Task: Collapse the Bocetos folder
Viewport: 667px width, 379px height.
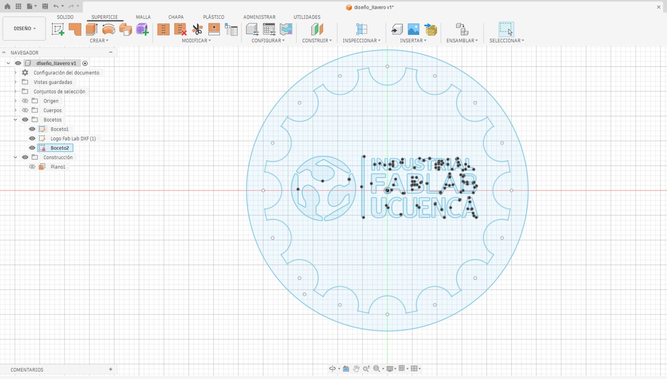Action: tap(15, 120)
